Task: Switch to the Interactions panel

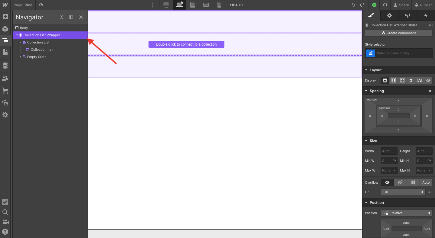Action: pyautogui.click(x=426, y=15)
